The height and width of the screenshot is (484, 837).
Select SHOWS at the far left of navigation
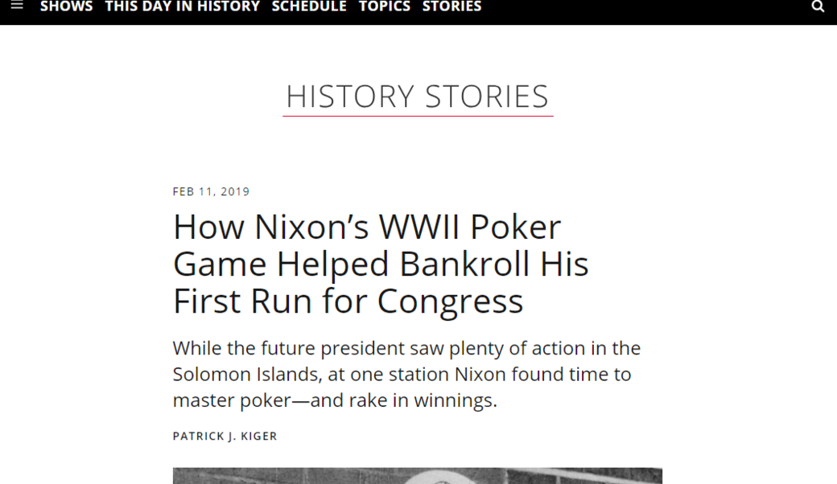click(66, 6)
